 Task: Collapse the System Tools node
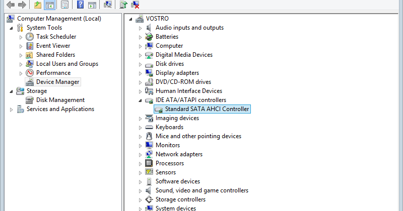[x=11, y=28]
